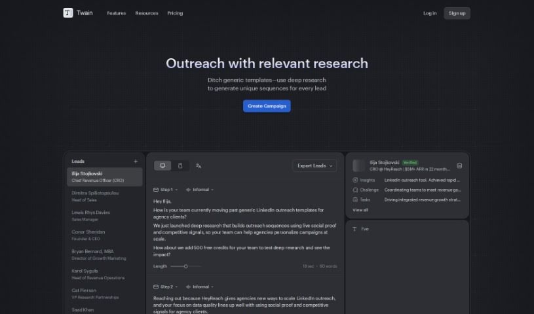This screenshot has height=314, width=534.
Task: Click the Step 2 envelope icon
Action: pos(156,287)
